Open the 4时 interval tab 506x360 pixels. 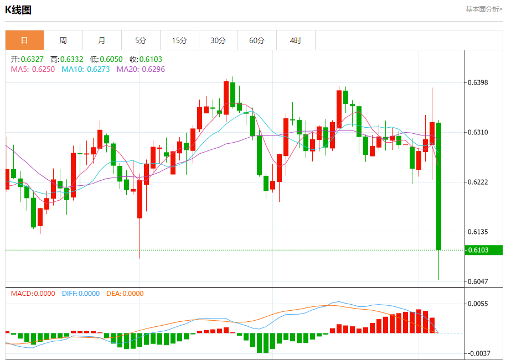coord(296,40)
